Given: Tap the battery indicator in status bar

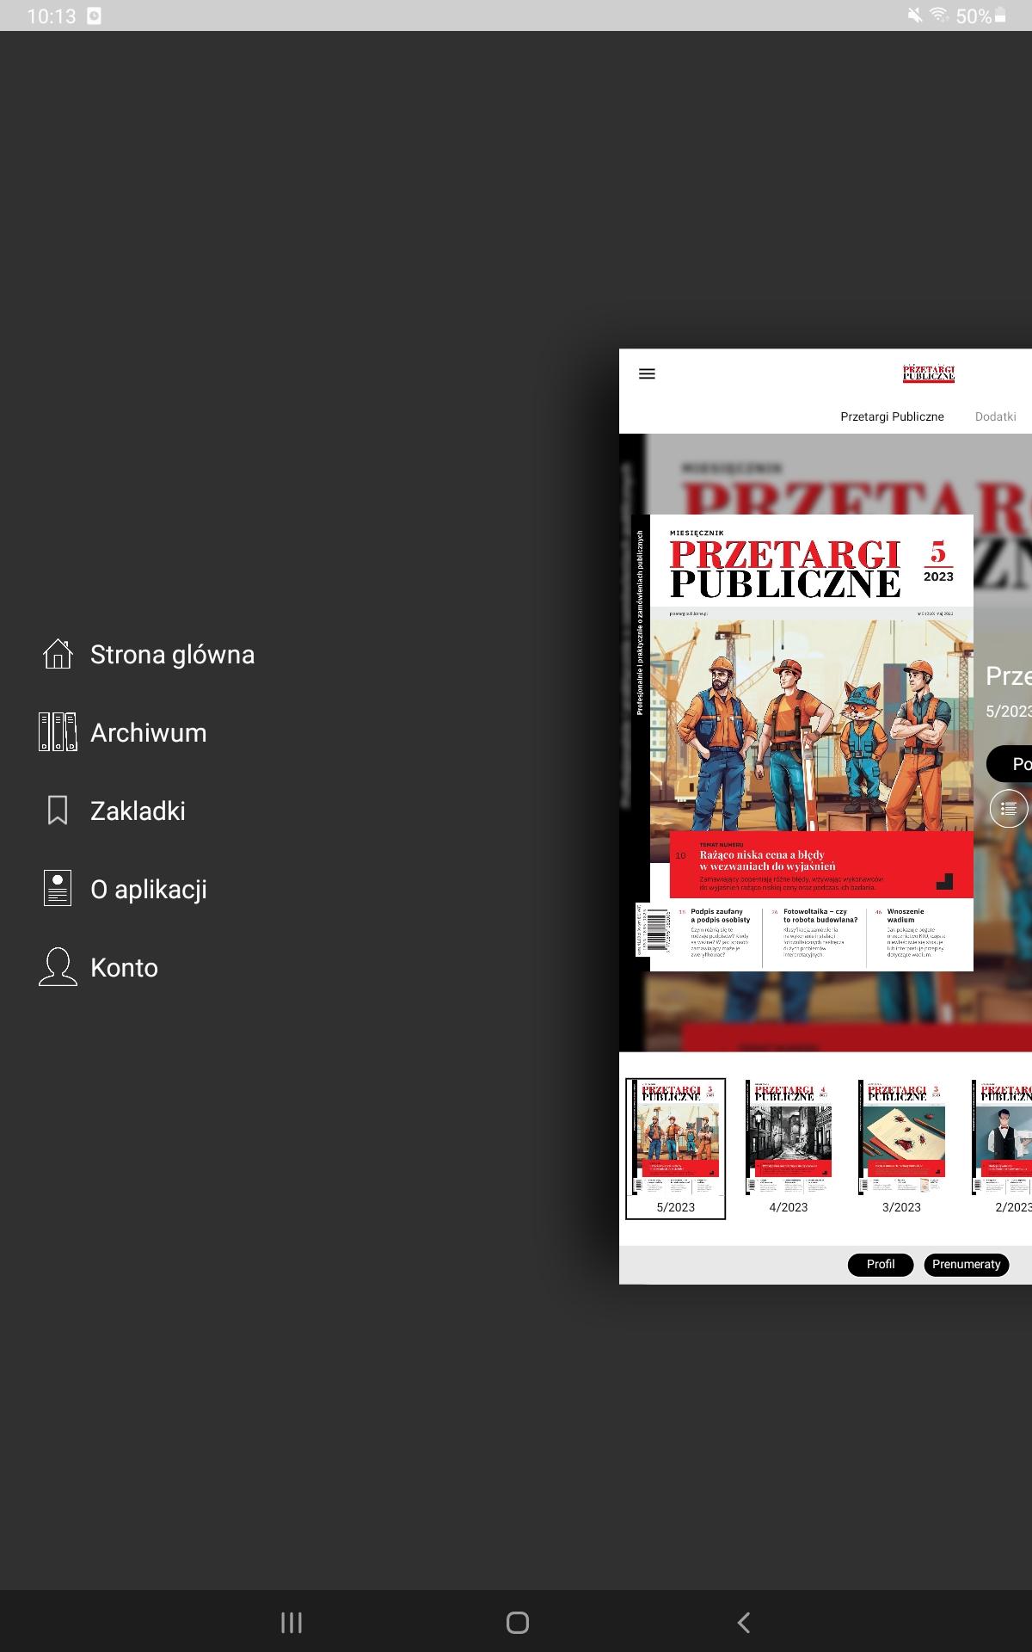Looking at the screenshot, I should tap(1000, 15).
